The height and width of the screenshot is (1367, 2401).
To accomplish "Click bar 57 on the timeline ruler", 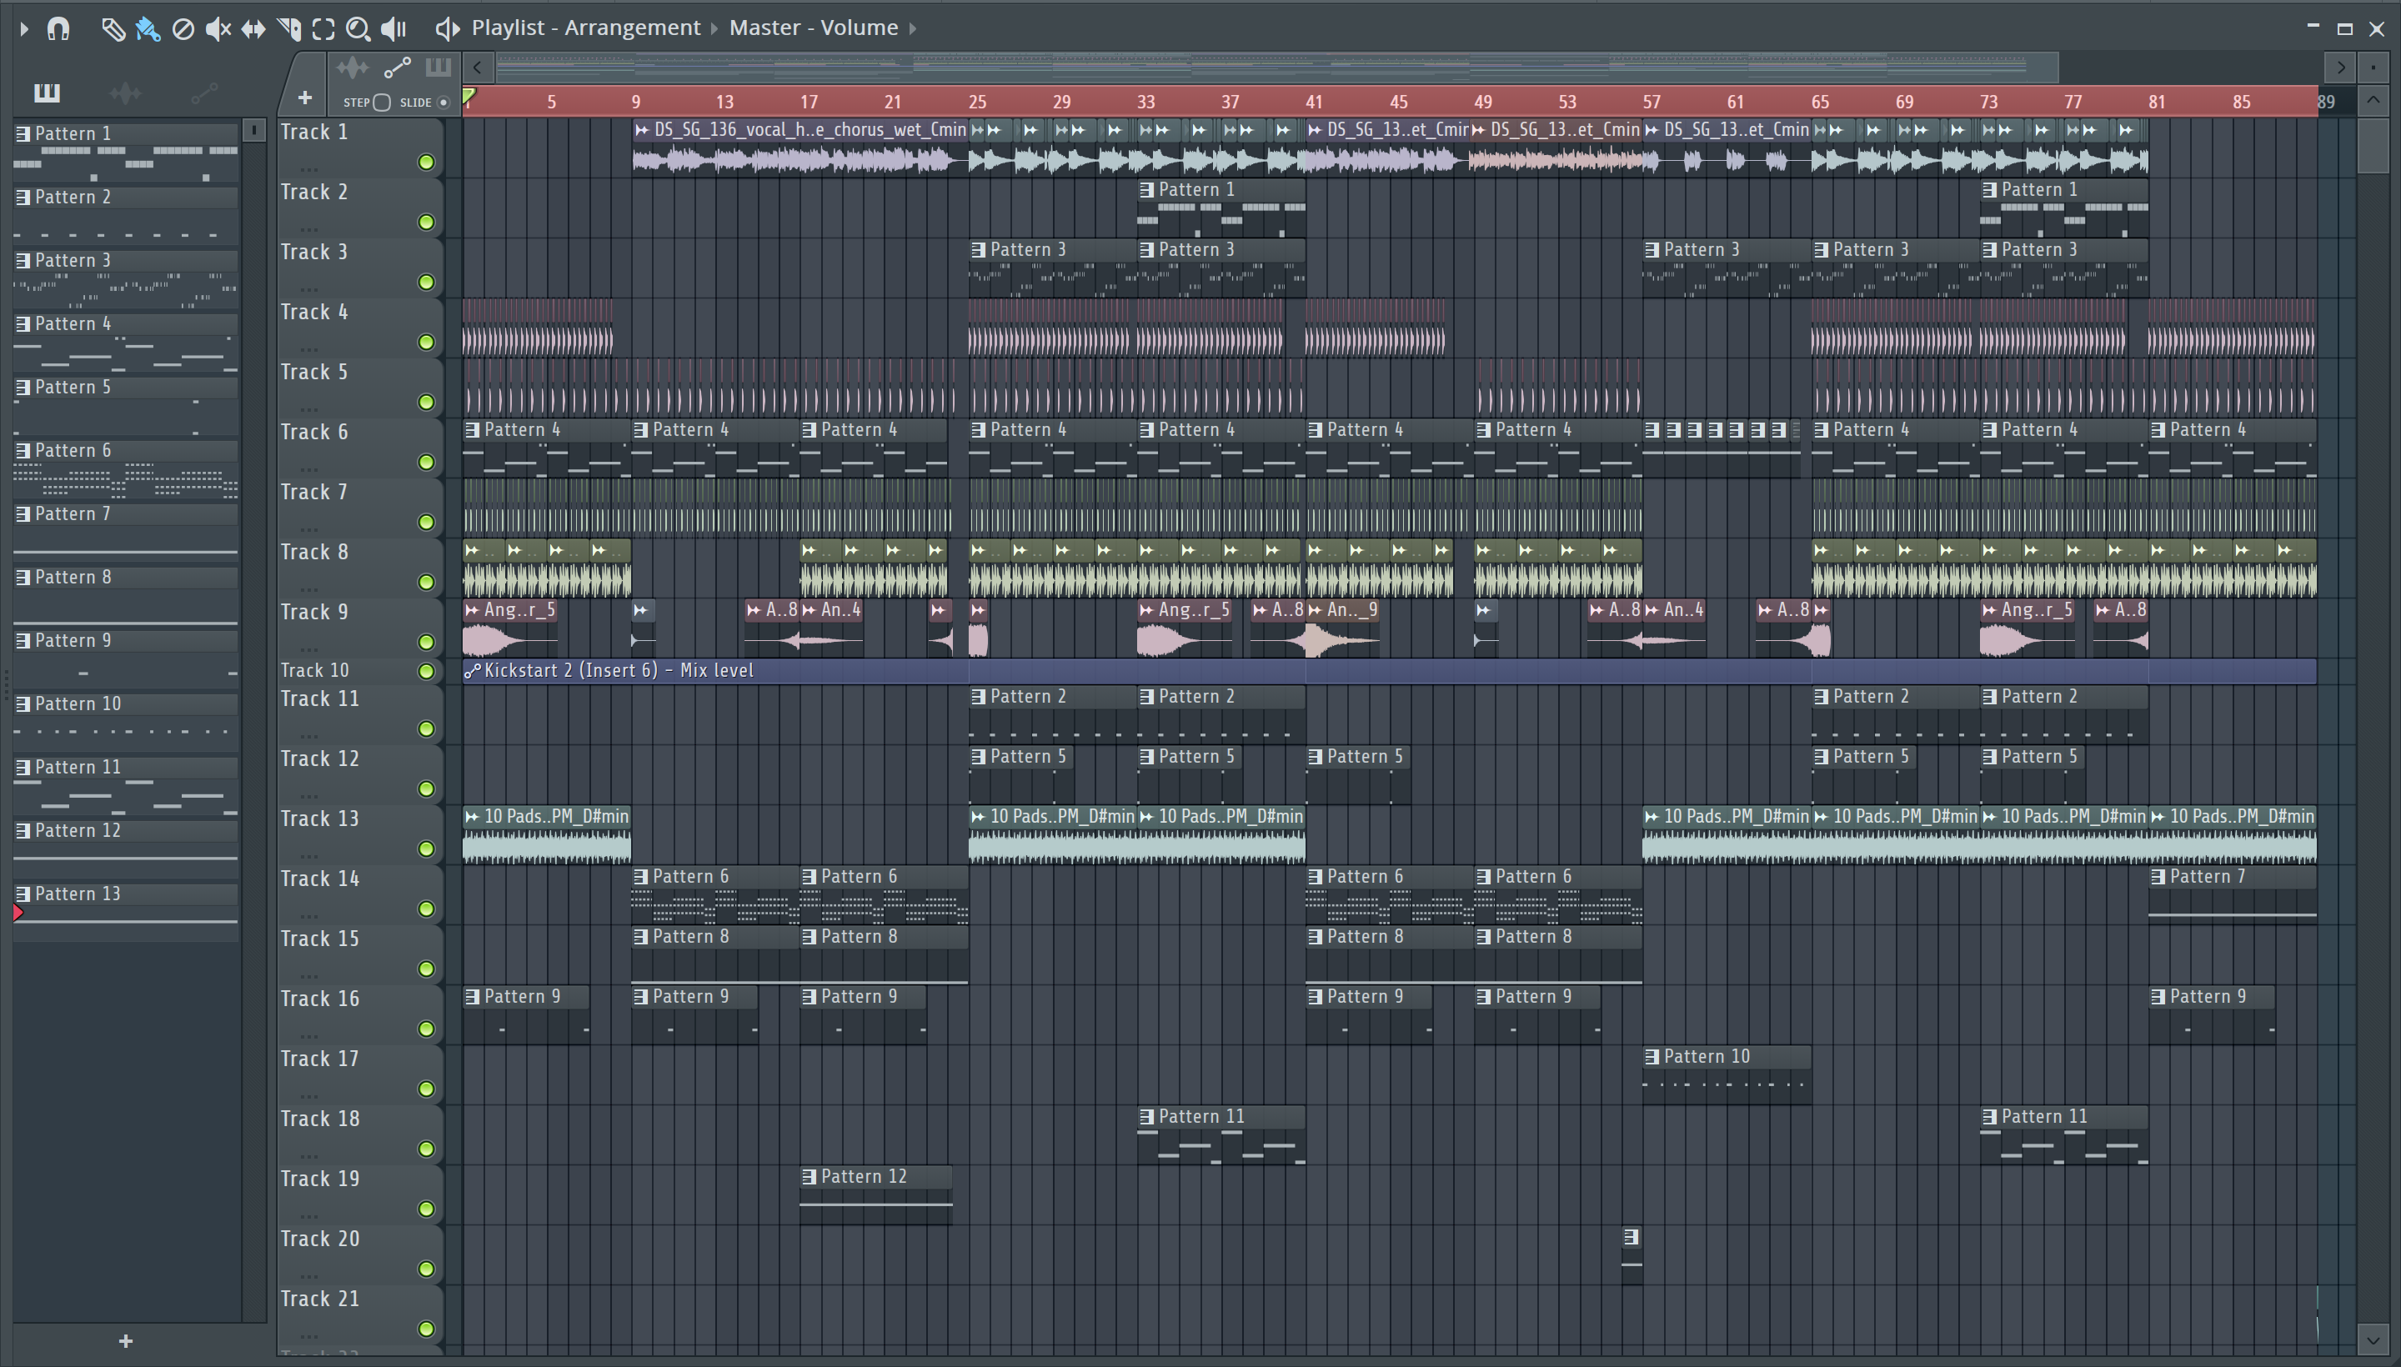I will click(x=1651, y=102).
